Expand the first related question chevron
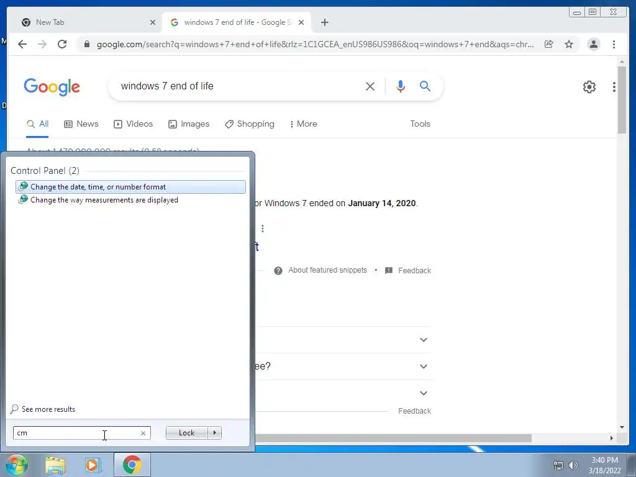636x477 pixels. (424, 340)
